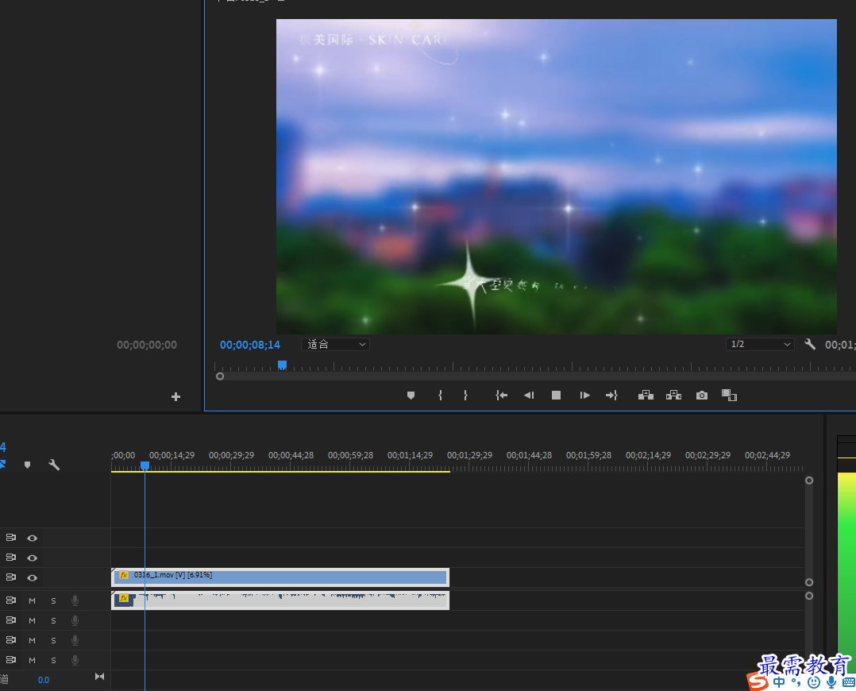Toggle sync lock on the top video track
The width and height of the screenshot is (856, 691).
pyautogui.click(x=11, y=538)
